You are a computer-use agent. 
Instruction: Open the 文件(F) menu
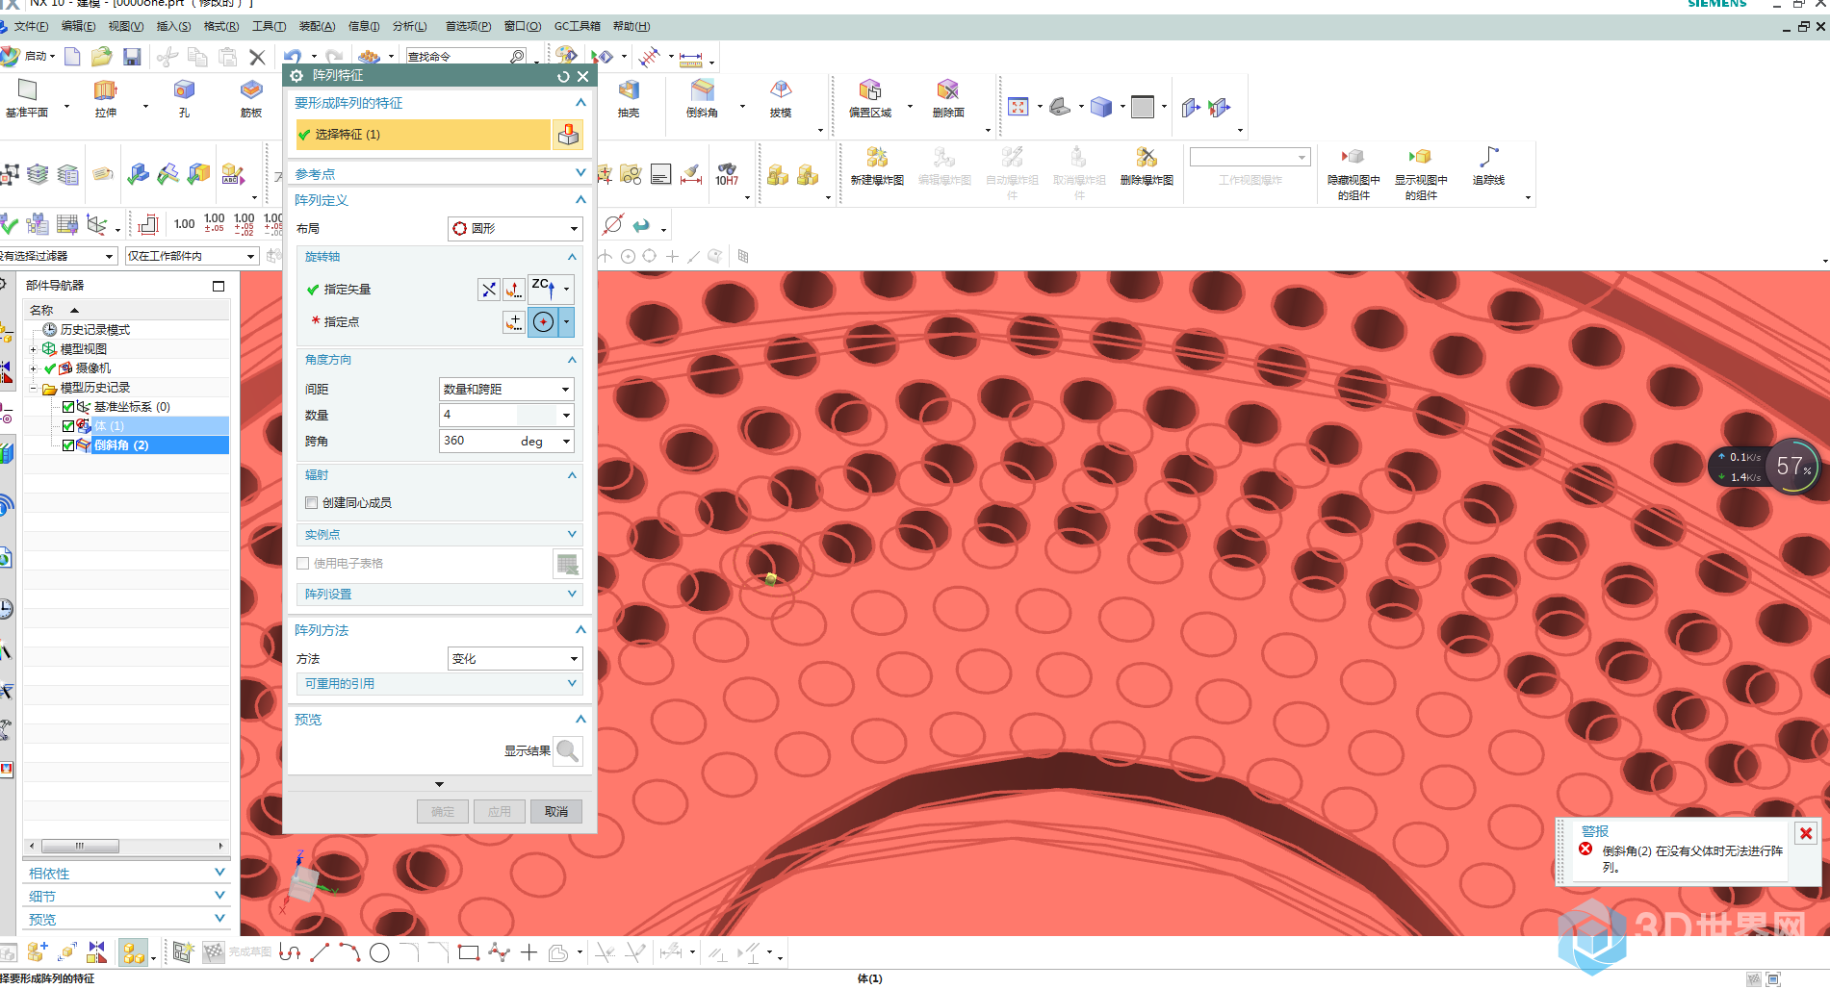(31, 27)
